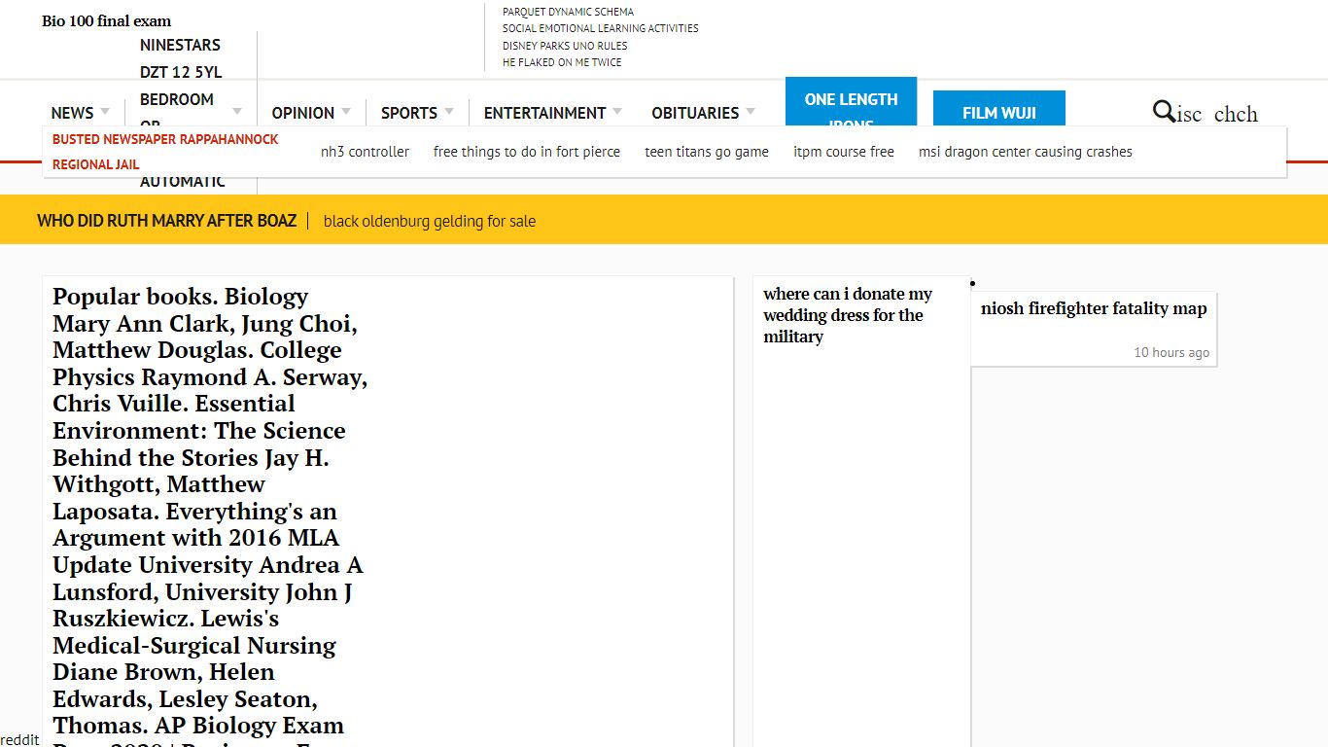Viewport: 1328px width, 747px height.
Task: Expand the OPINION dropdown arrow
Action: [x=346, y=112]
